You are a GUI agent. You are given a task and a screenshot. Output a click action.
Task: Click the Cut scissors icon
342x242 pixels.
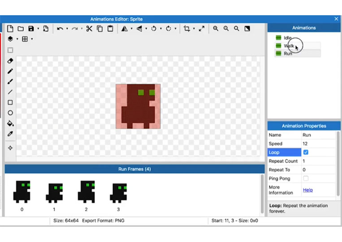89,29
